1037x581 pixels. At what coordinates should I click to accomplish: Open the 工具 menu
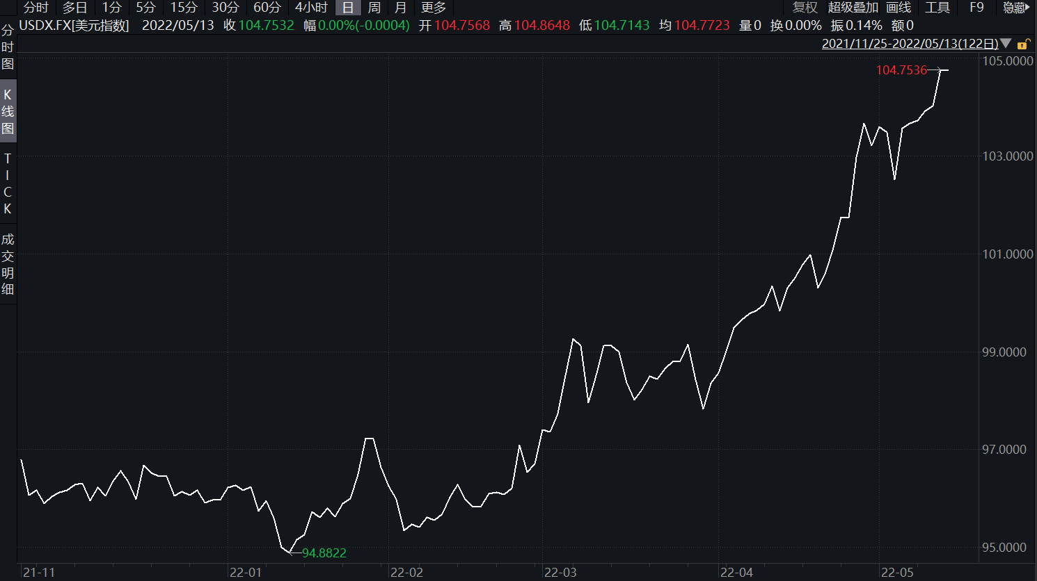coord(937,8)
